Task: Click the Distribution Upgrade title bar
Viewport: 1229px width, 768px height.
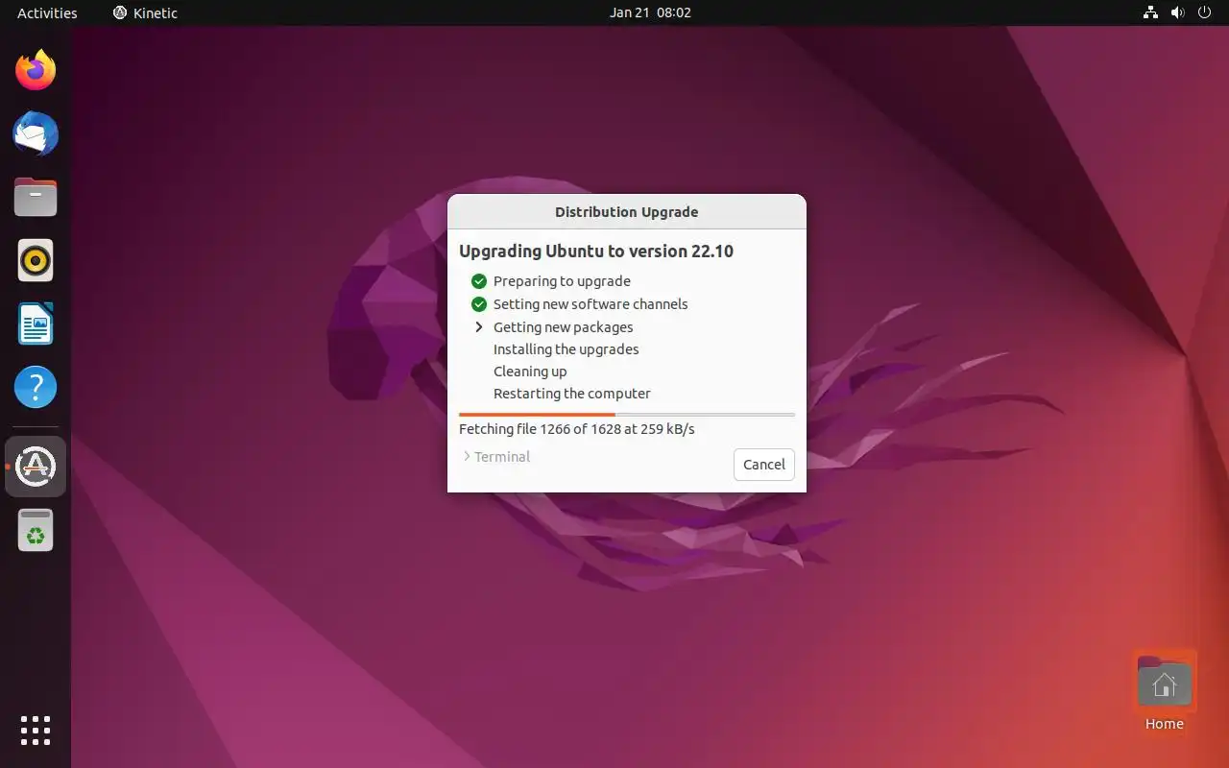Action: [627, 212]
